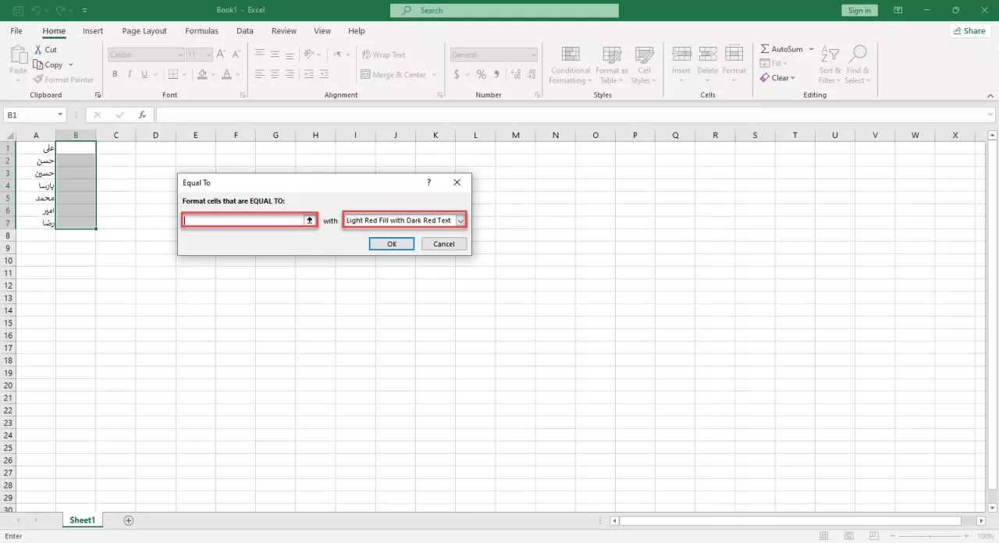This screenshot has width=999, height=543.
Task: Open the Calibri font name dropdown
Action: pyautogui.click(x=179, y=55)
